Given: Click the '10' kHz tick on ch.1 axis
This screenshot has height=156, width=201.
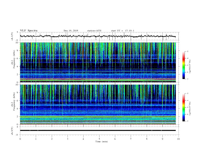Looking at the screenshot, I should [17, 43].
